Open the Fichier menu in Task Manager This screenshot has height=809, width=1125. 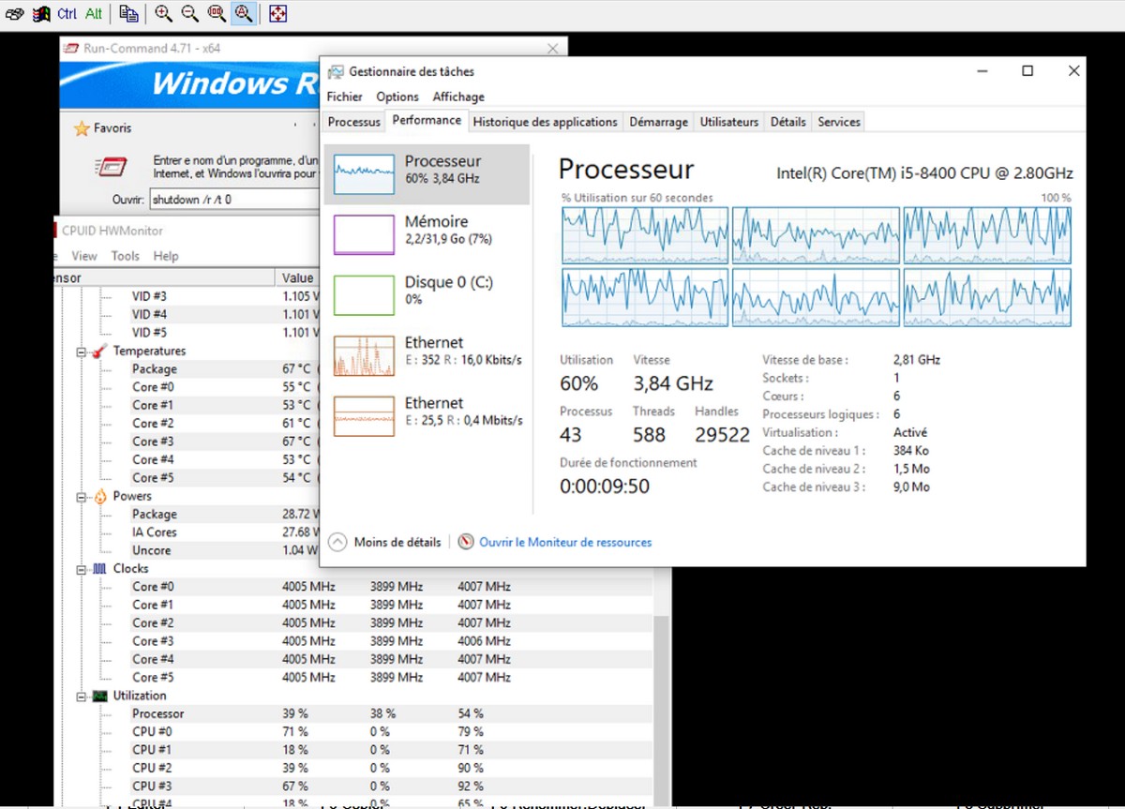pyautogui.click(x=345, y=97)
